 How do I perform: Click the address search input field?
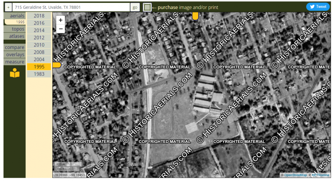[71, 7]
